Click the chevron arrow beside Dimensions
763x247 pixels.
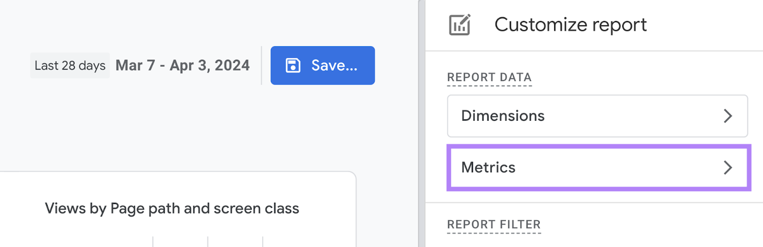click(728, 116)
